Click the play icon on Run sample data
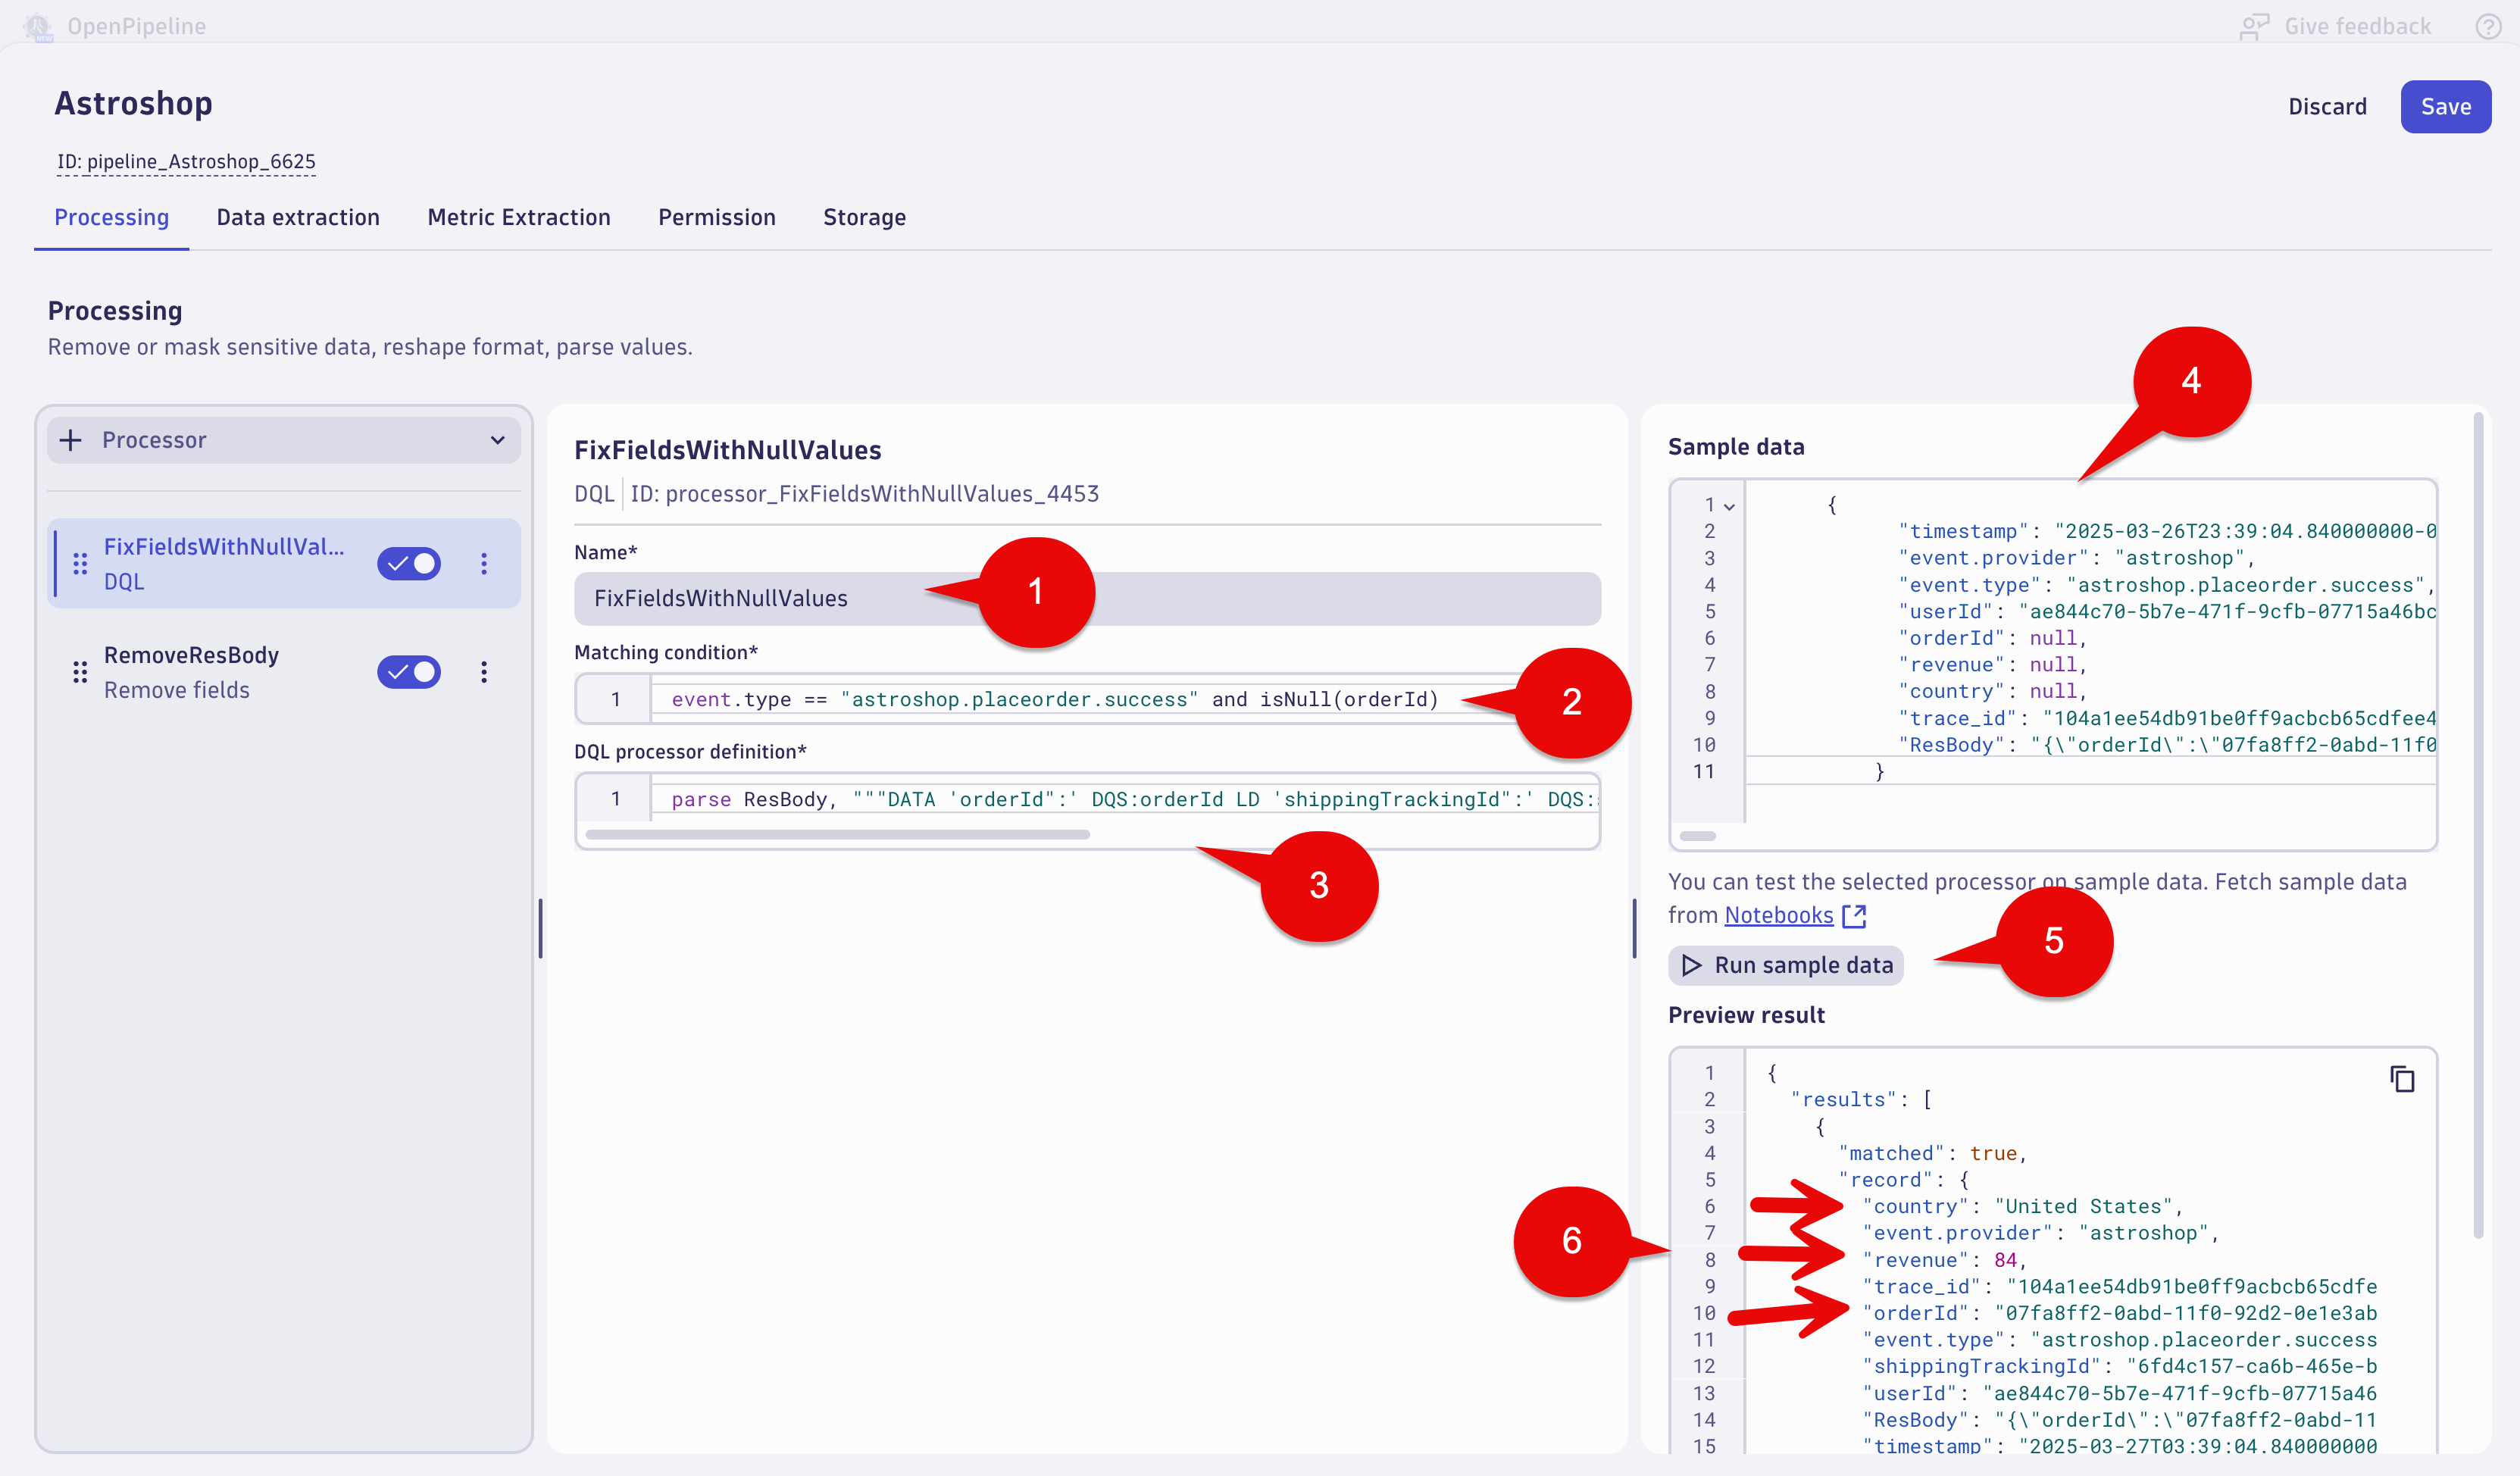The height and width of the screenshot is (1476, 2520). pos(1692,965)
